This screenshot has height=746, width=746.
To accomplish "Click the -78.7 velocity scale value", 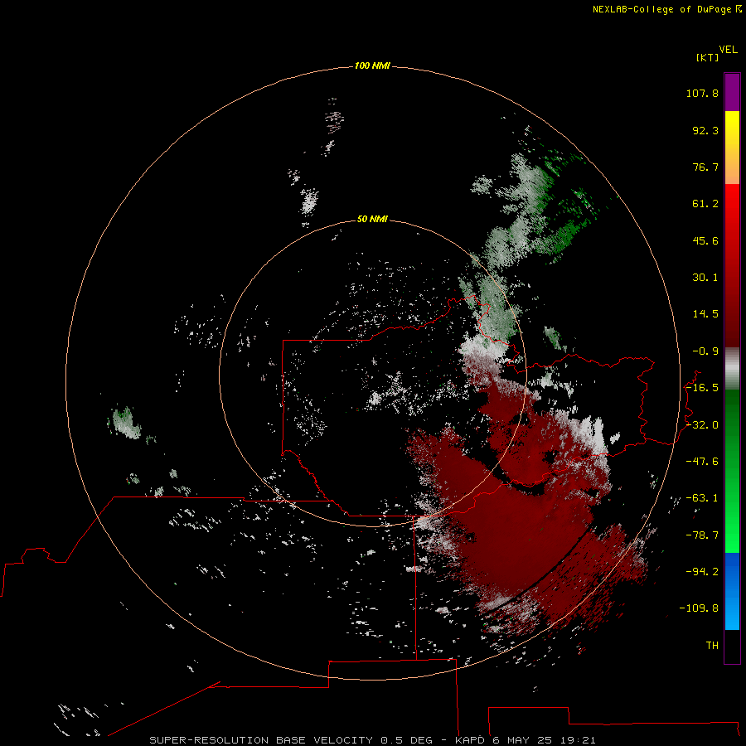I will pyautogui.click(x=702, y=535).
